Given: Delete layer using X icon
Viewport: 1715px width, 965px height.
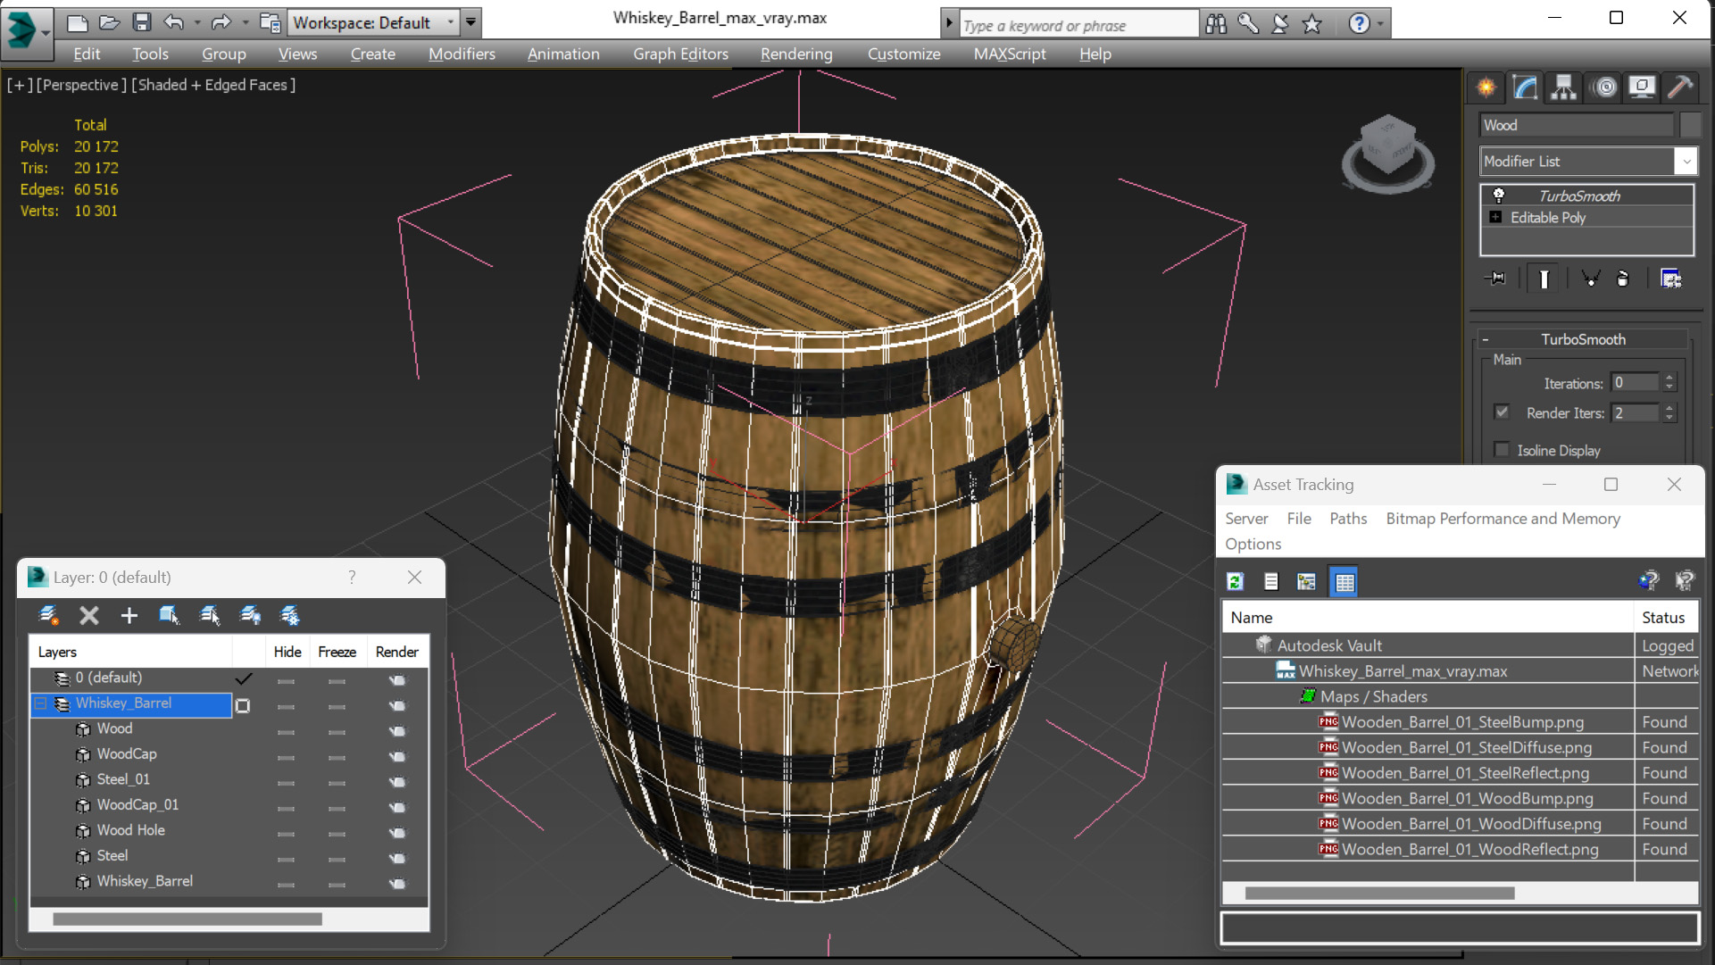Looking at the screenshot, I should point(89,615).
